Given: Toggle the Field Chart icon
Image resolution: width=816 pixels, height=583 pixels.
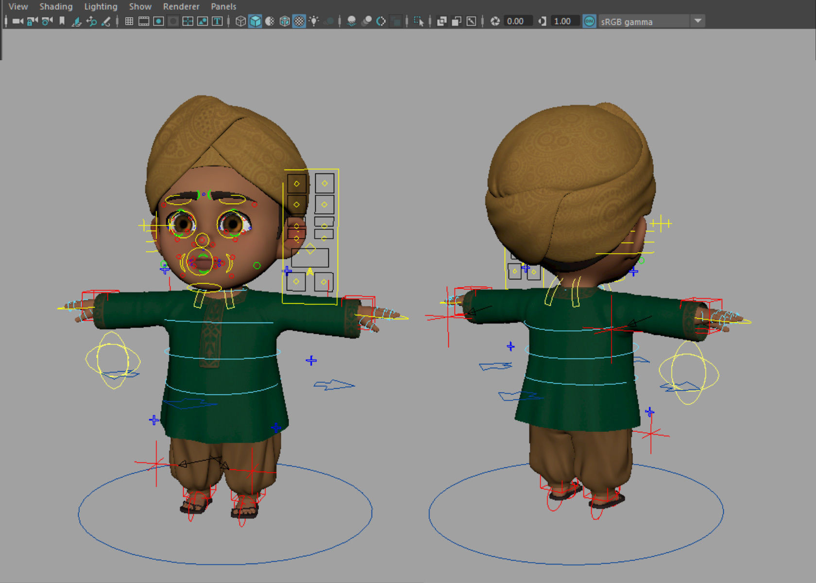Looking at the screenshot, I should [x=187, y=21].
